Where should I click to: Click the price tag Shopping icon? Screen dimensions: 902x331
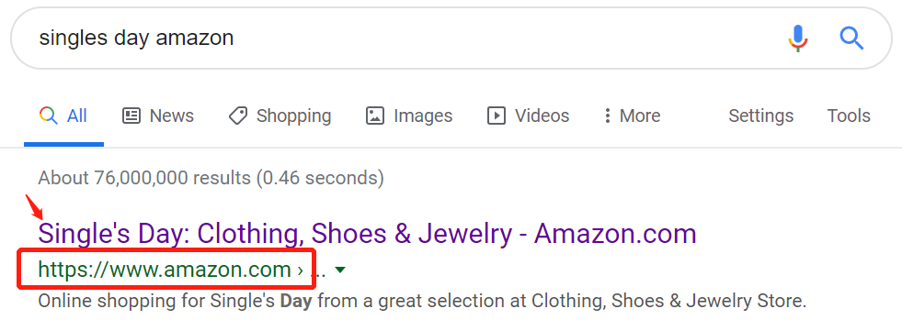[237, 116]
